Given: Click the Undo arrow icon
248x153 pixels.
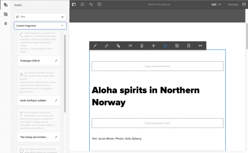Looking at the screenshot, I should click(x=91, y=5).
